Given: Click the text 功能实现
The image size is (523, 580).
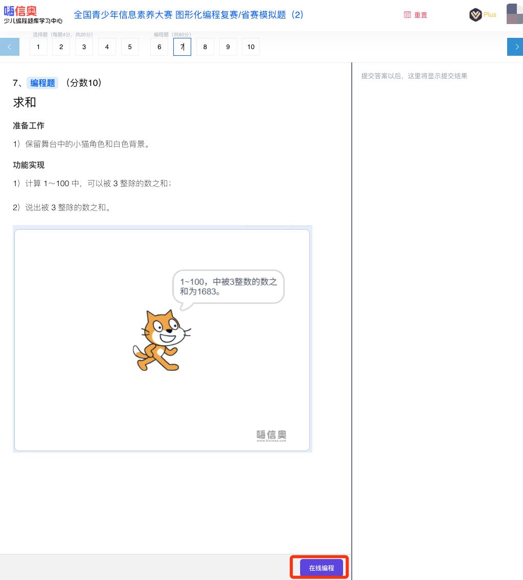Looking at the screenshot, I should click(x=29, y=165).
